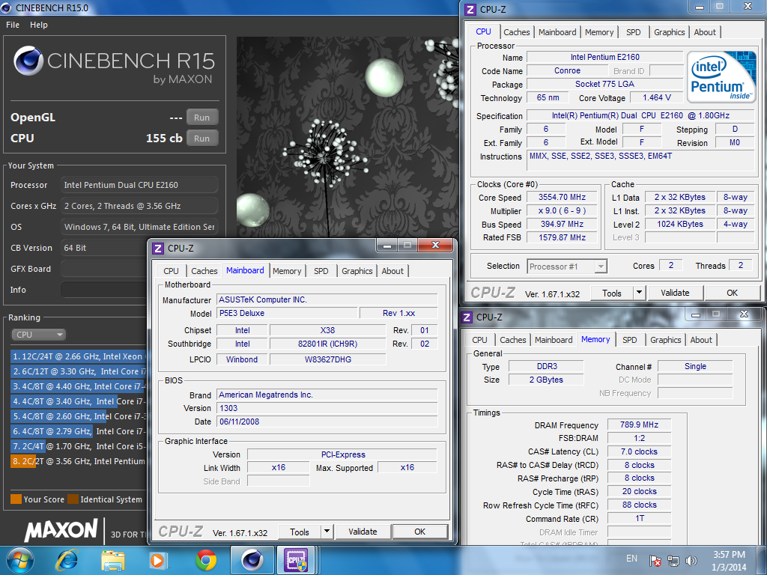
Task: Run the OpenGL benchmark
Action: pyautogui.click(x=201, y=118)
